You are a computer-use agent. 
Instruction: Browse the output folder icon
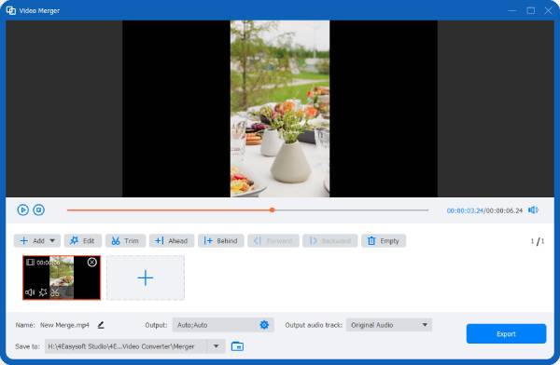coord(237,346)
